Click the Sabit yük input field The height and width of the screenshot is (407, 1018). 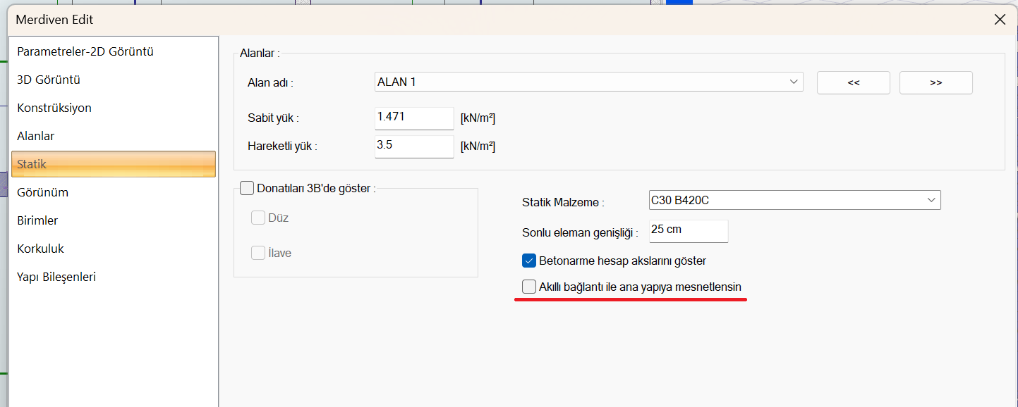coord(413,118)
